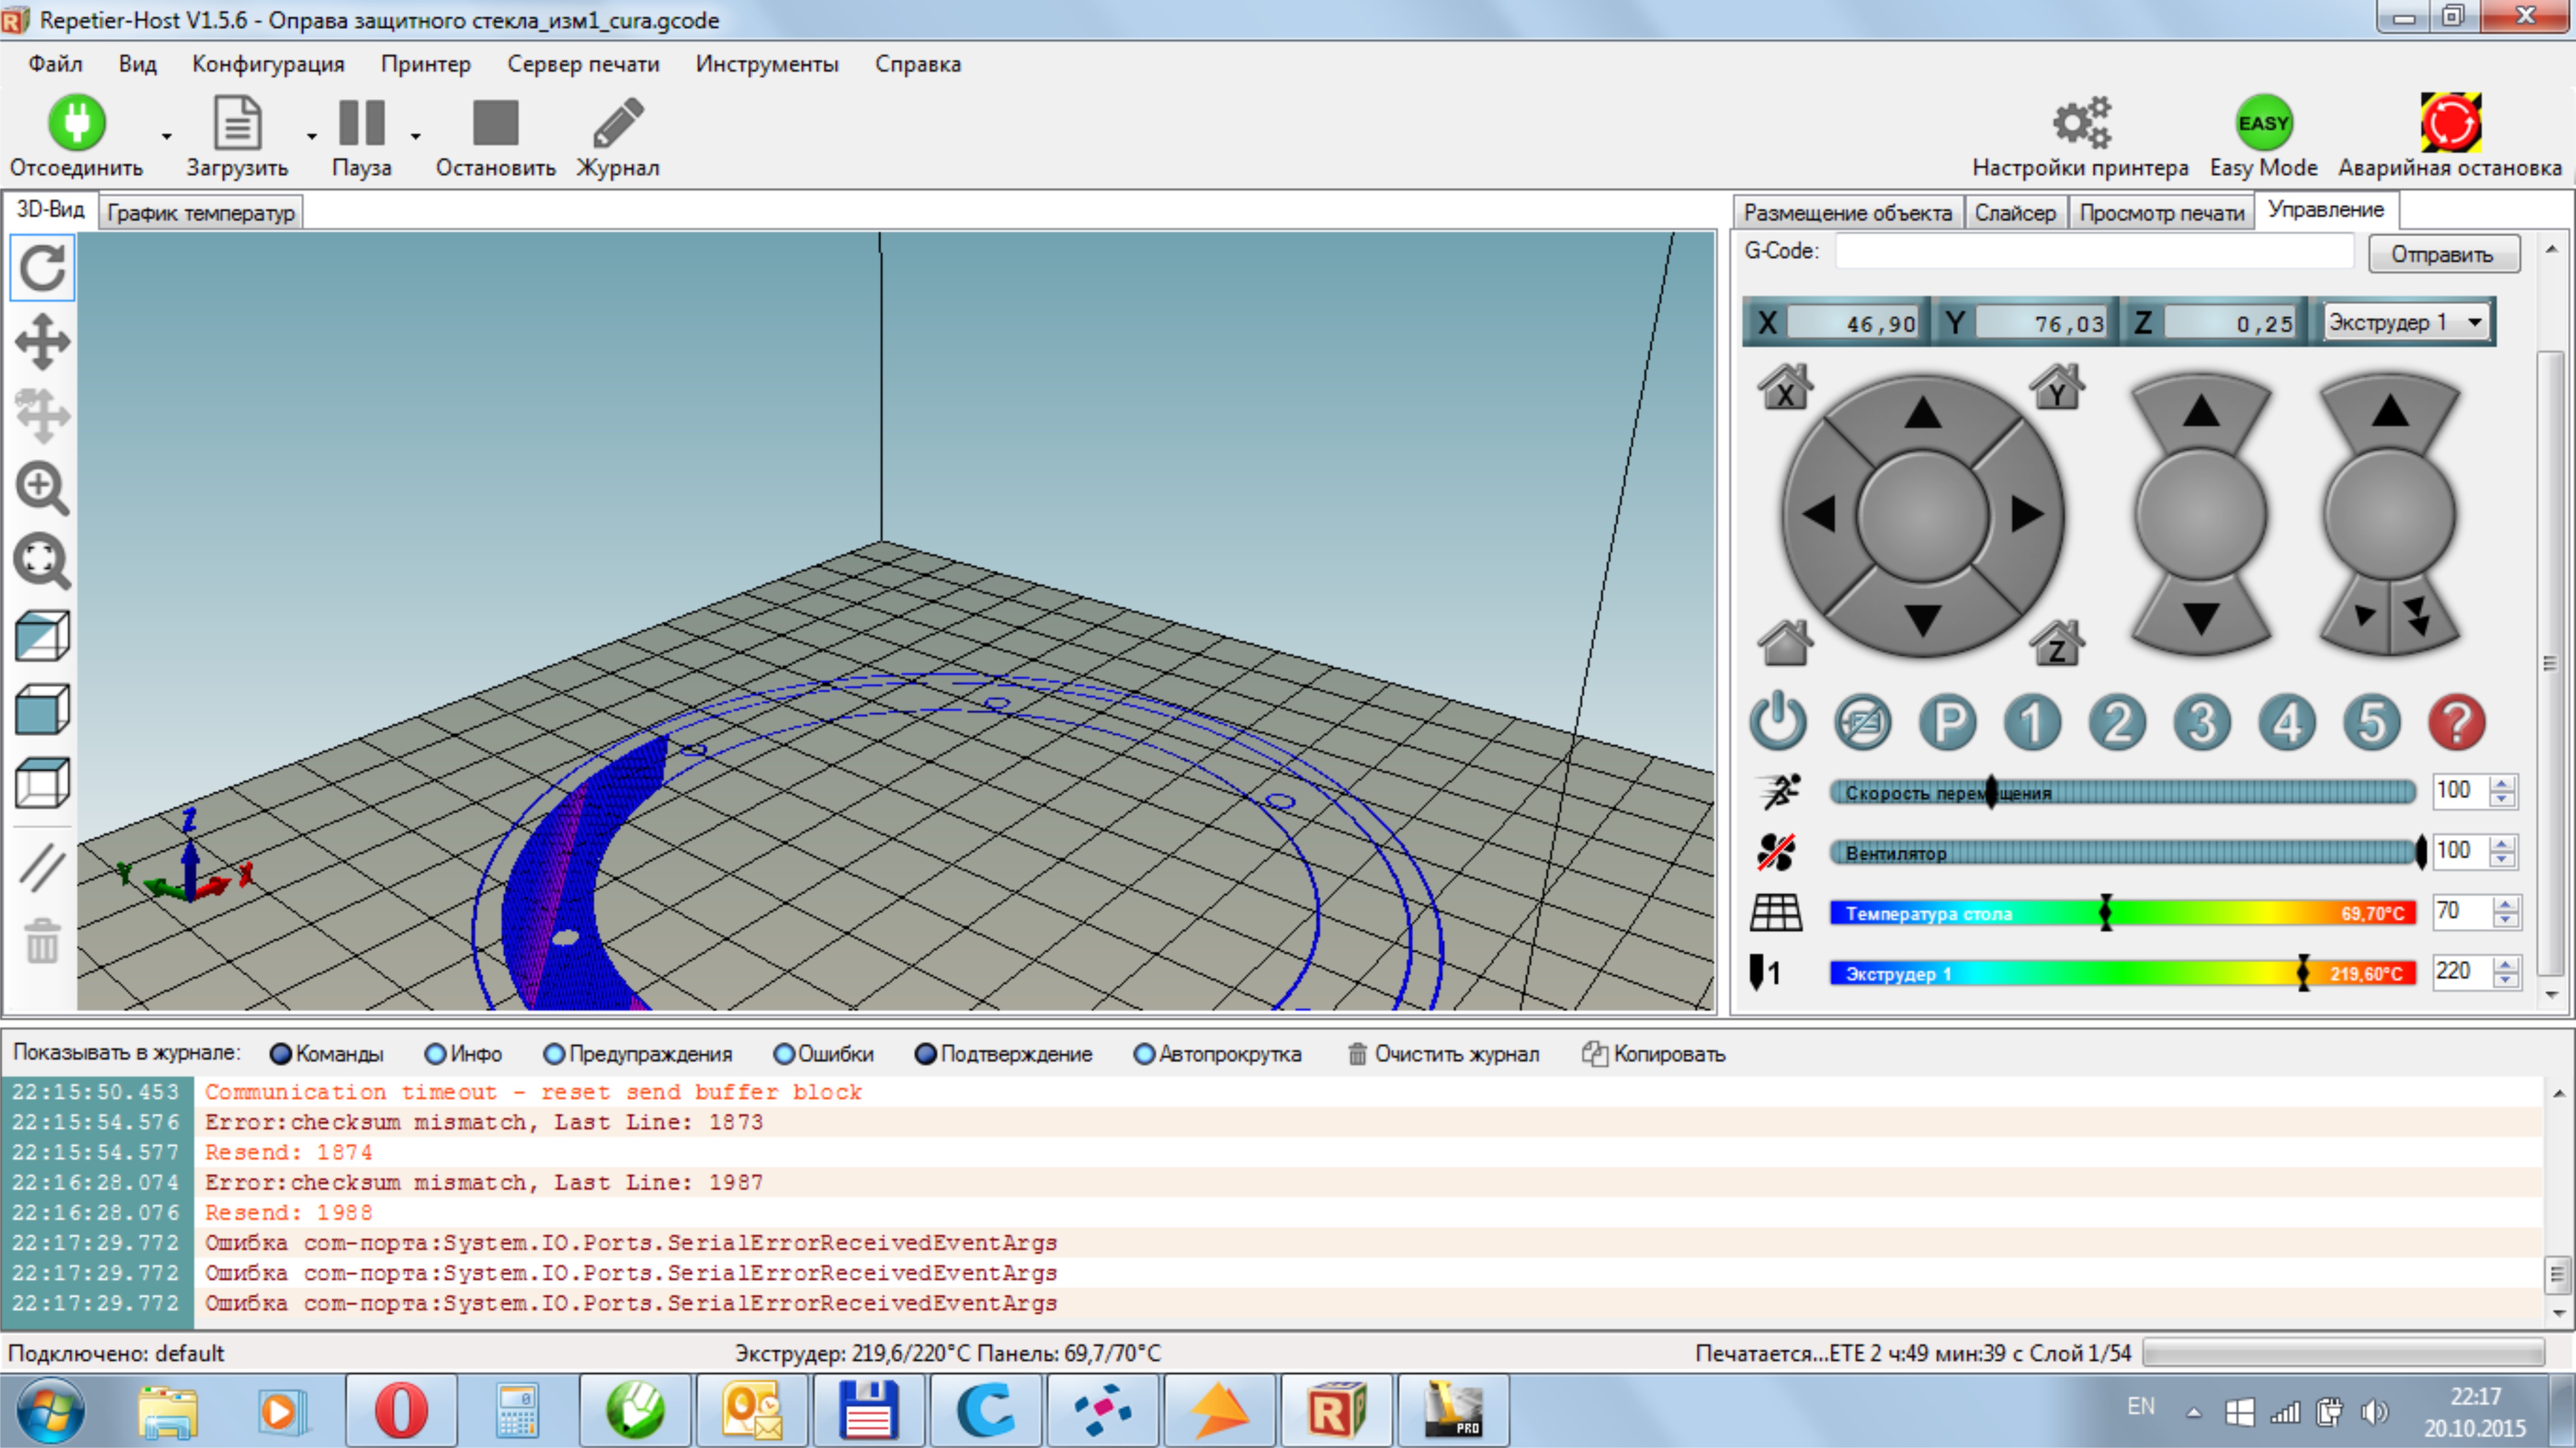Toggle the Commands log filter

coord(281,1054)
